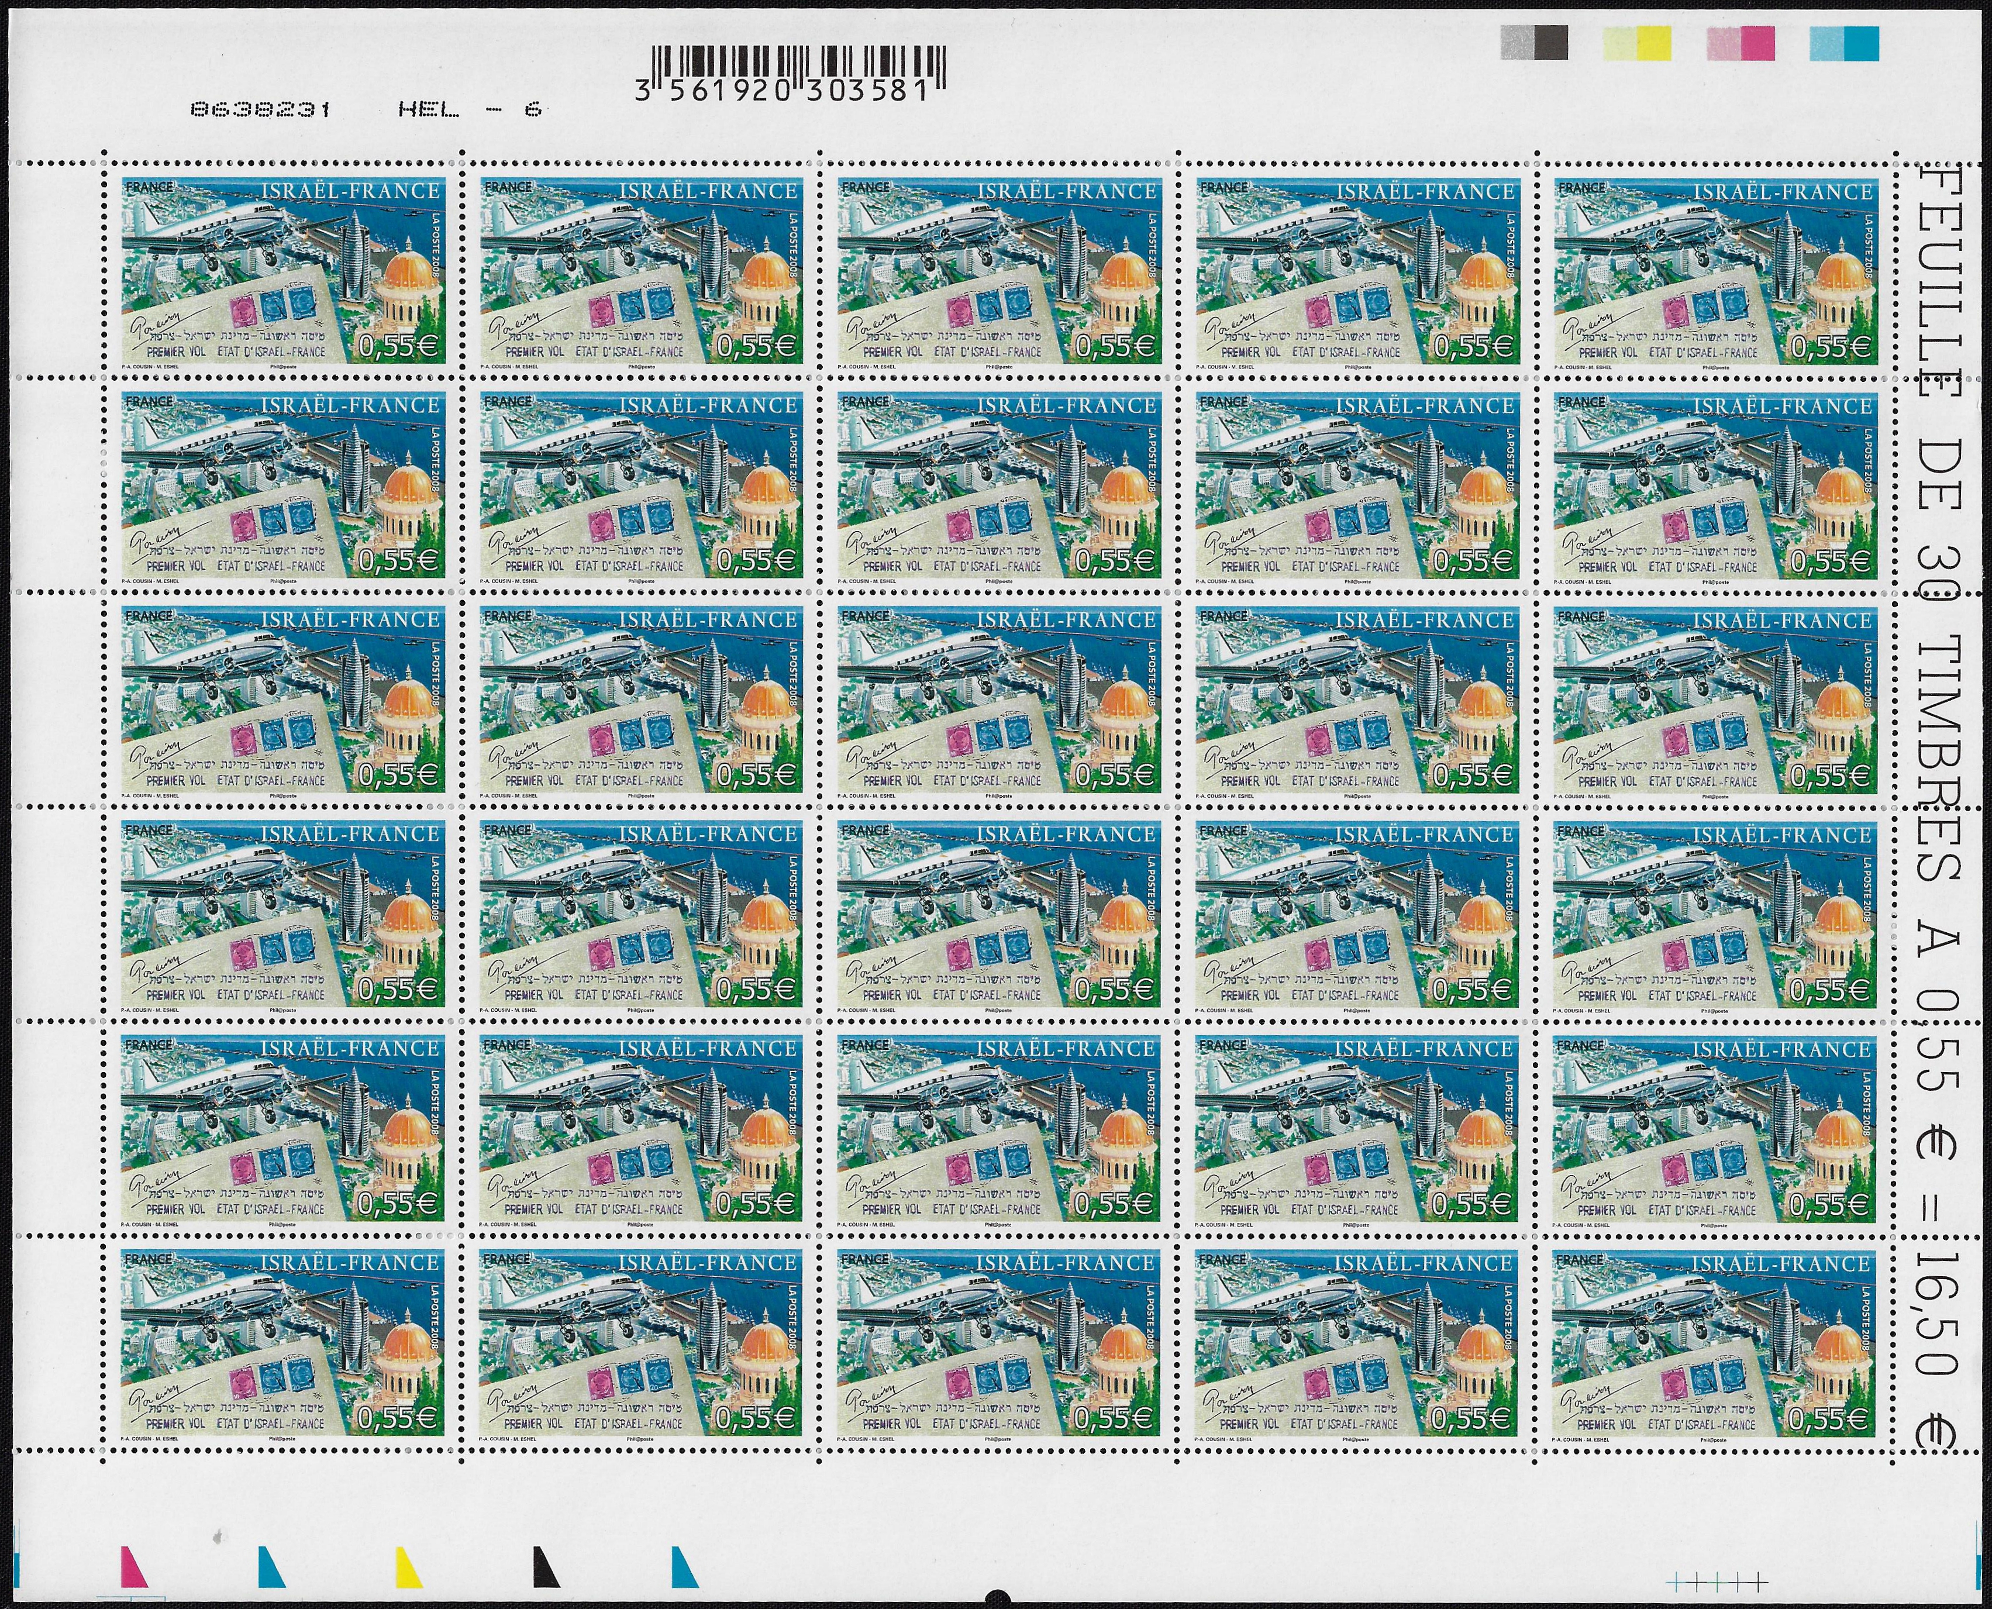
Task: Pick the solid yellow swatch in top bar
Action: 1655,43
